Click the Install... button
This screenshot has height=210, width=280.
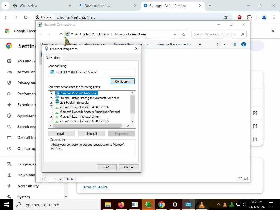tap(62, 133)
